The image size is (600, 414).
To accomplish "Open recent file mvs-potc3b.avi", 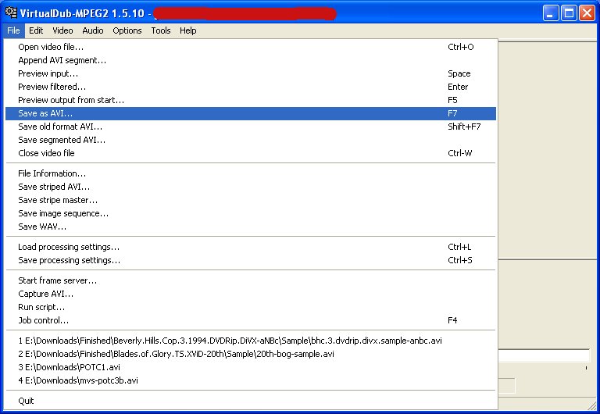I will point(251,380).
